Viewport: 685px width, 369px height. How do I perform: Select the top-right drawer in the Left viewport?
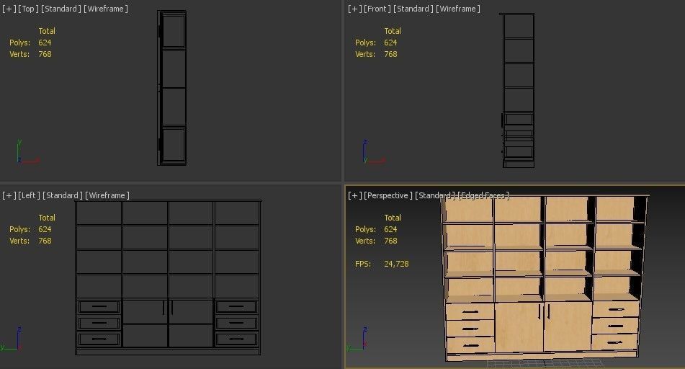click(236, 306)
